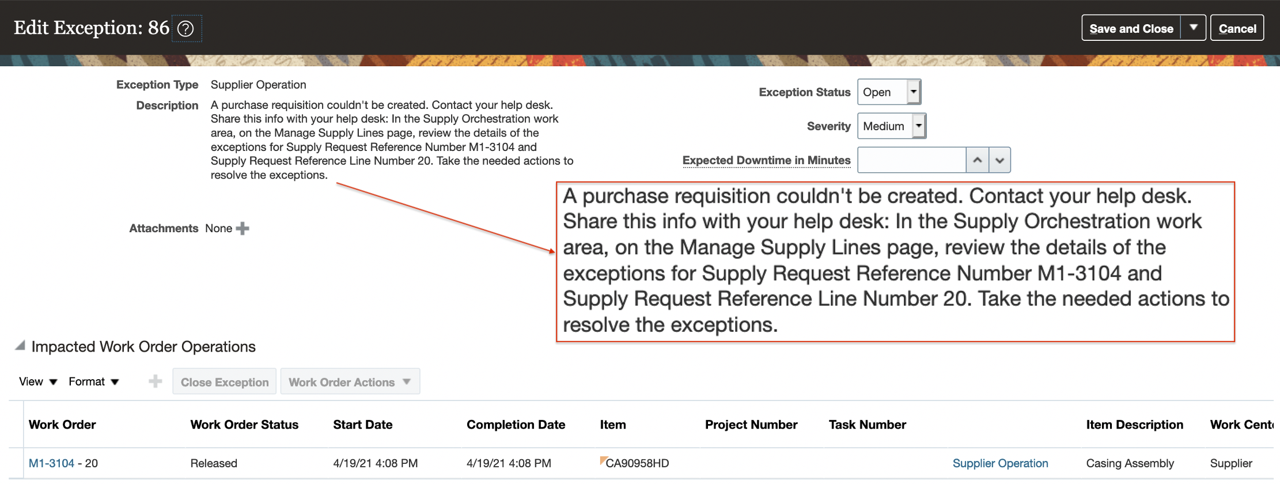Image resolution: width=1280 pixels, height=484 pixels.
Task: Click the Close Exception button
Action: pyautogui.click(x=225, y=382)
